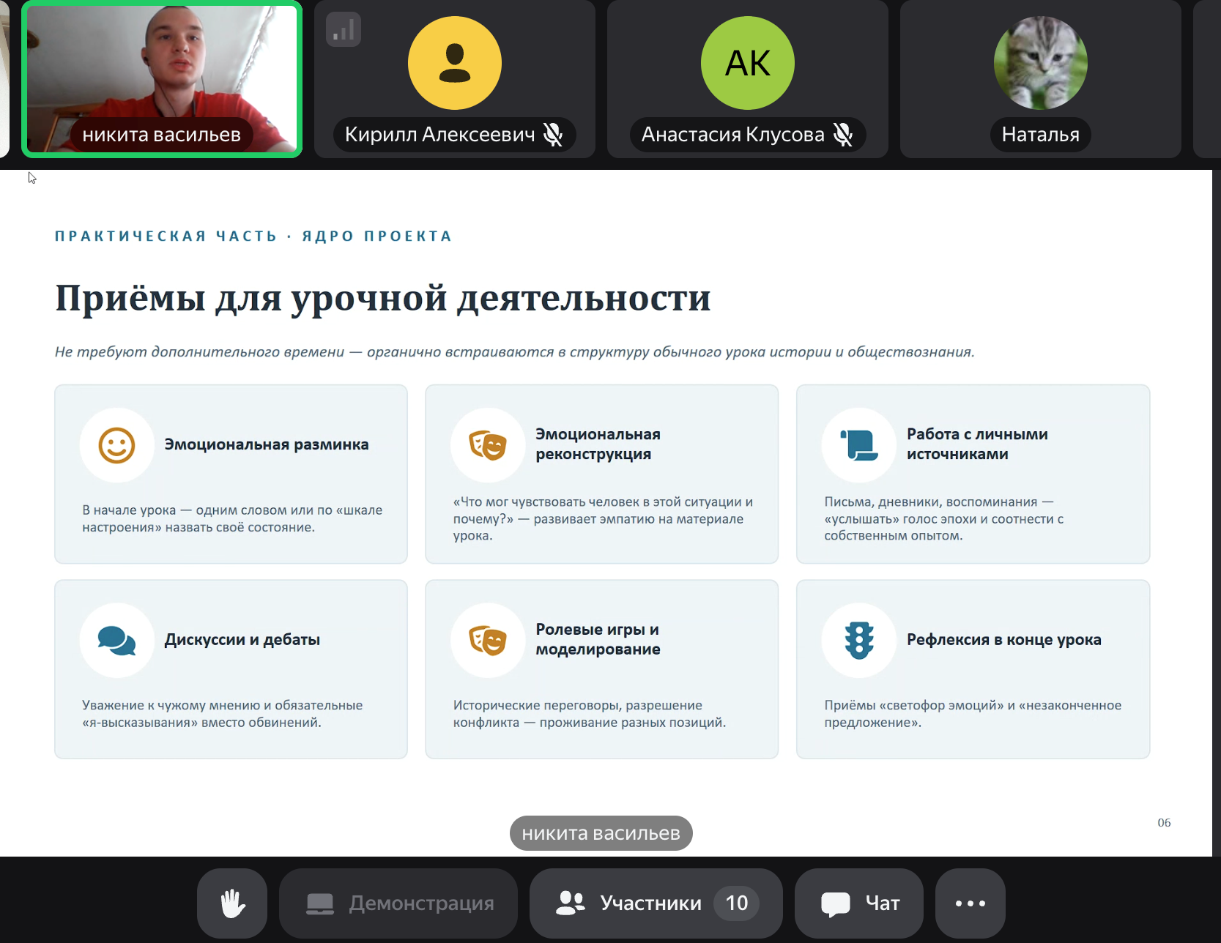
Task: Click the theater masks icon for Эмоциональная реконструкция
Action: [488, 445]
